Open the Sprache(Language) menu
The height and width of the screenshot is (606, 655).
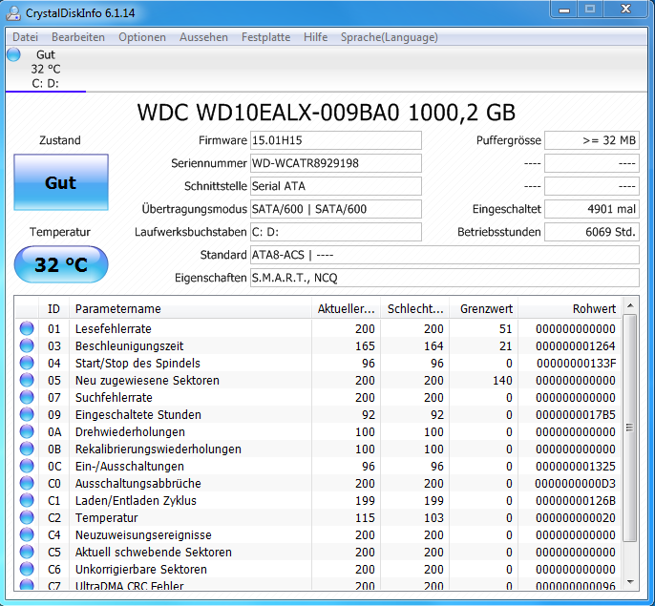pos(390,37)
